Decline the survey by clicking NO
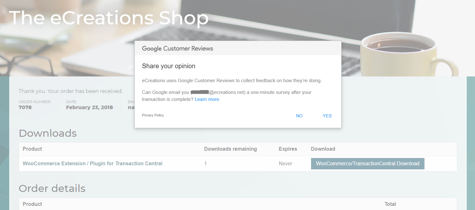Screen dimensions: 475x210 [x=299, y=116]
